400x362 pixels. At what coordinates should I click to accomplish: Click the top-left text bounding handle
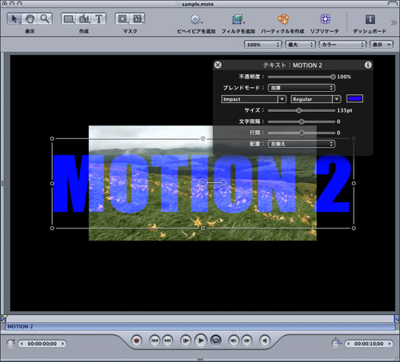click(x=52, y=138)
